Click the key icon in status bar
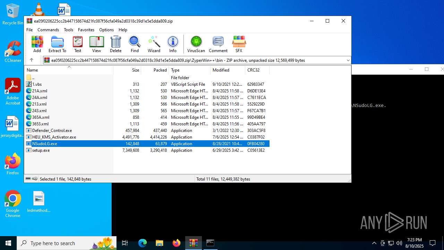Screen dimensions: 444x250 coord(35,179)
